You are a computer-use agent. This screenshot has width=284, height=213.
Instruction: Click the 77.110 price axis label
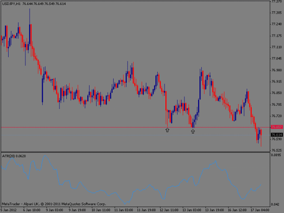[x=277, y=47]
